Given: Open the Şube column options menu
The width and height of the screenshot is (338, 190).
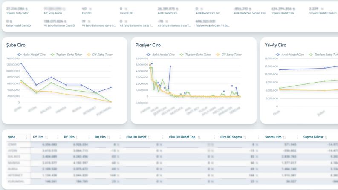Looking at the screenshot, I should tap(26, 137).
